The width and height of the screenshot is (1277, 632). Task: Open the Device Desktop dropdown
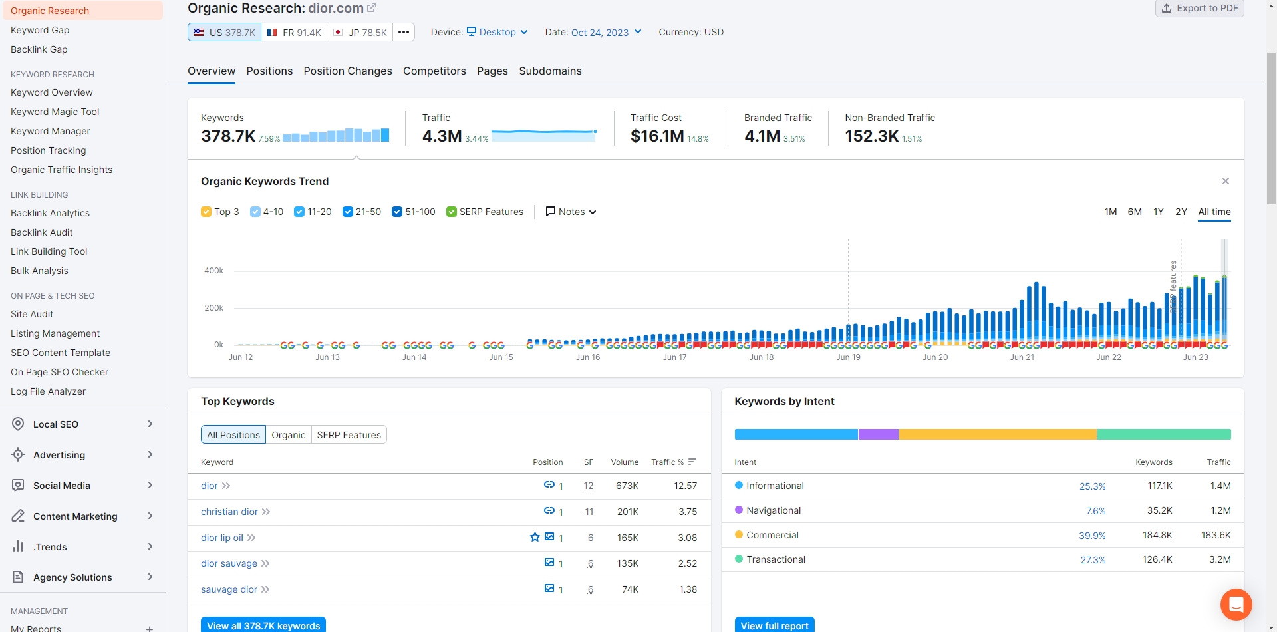coord(497,32)
